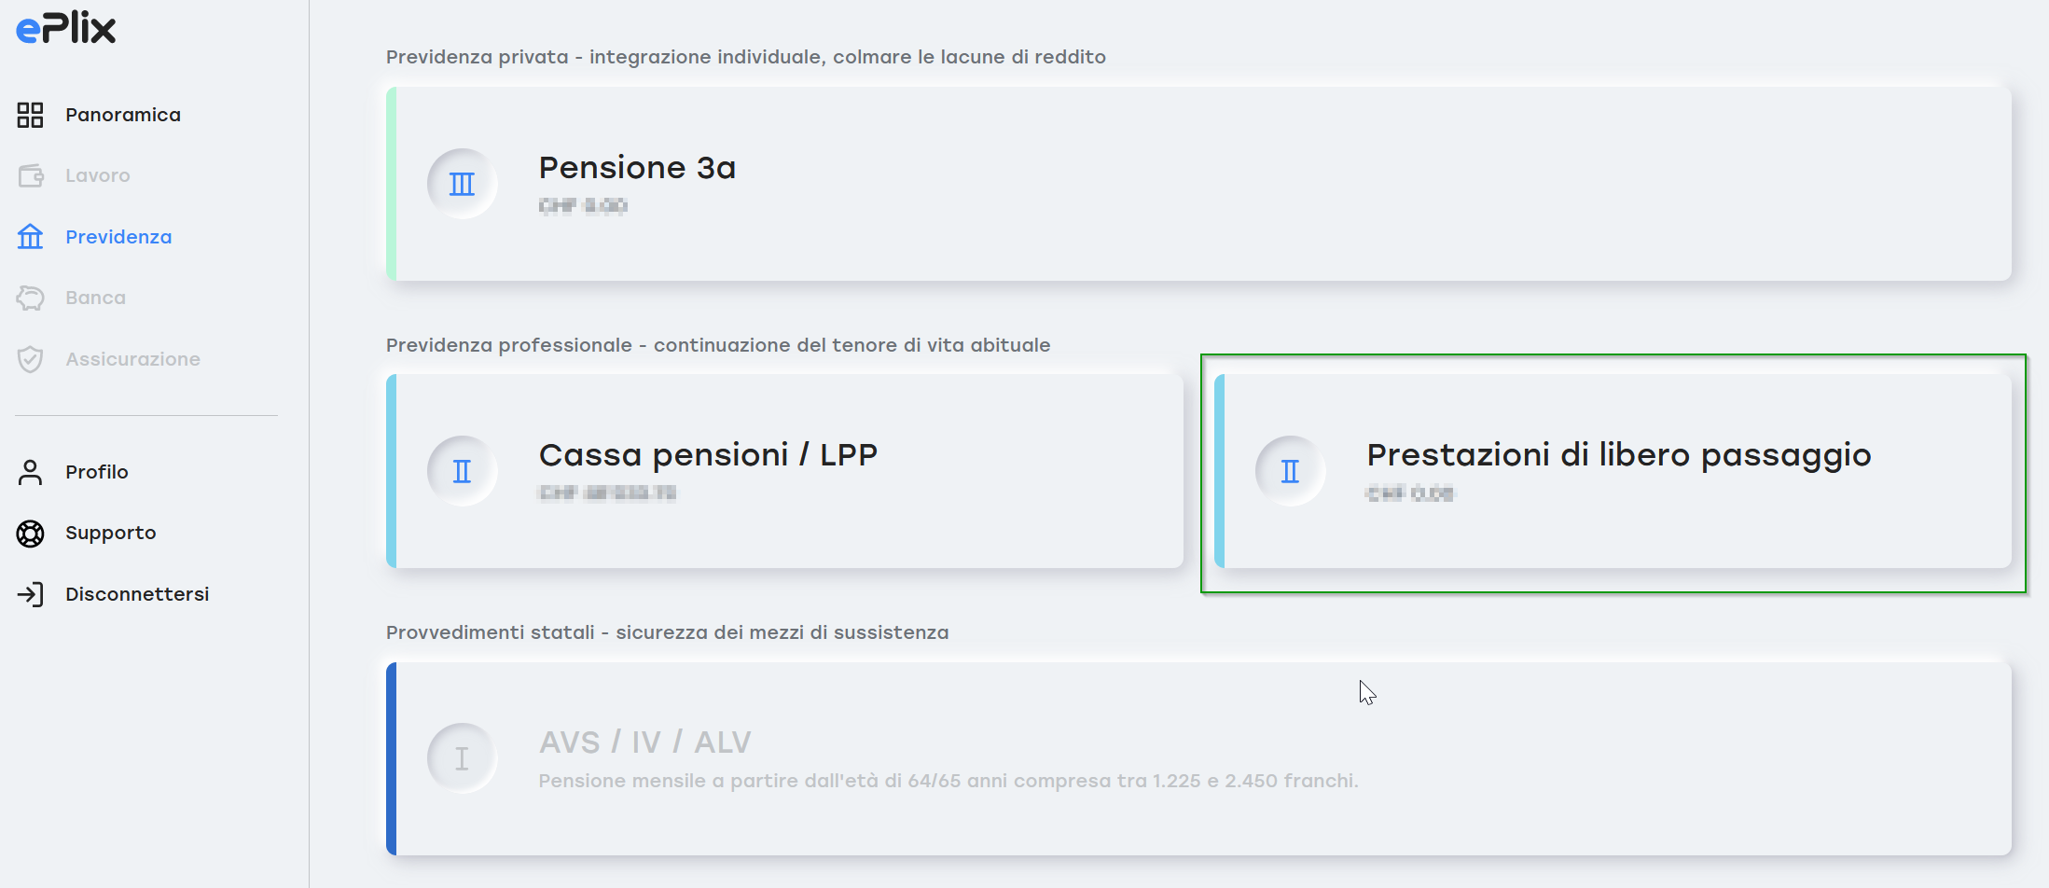2049x888 pixels.
Task: Open the Panoramica menu item
Action: click(x=123, y=115)
